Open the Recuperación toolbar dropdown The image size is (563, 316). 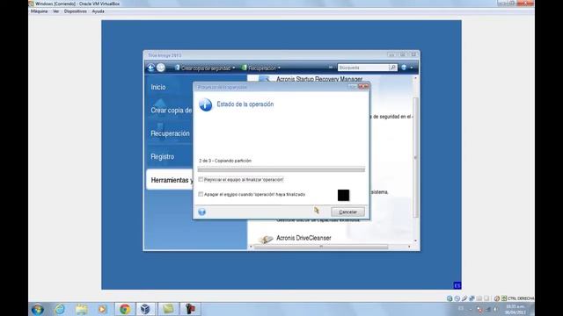point(279,68)
